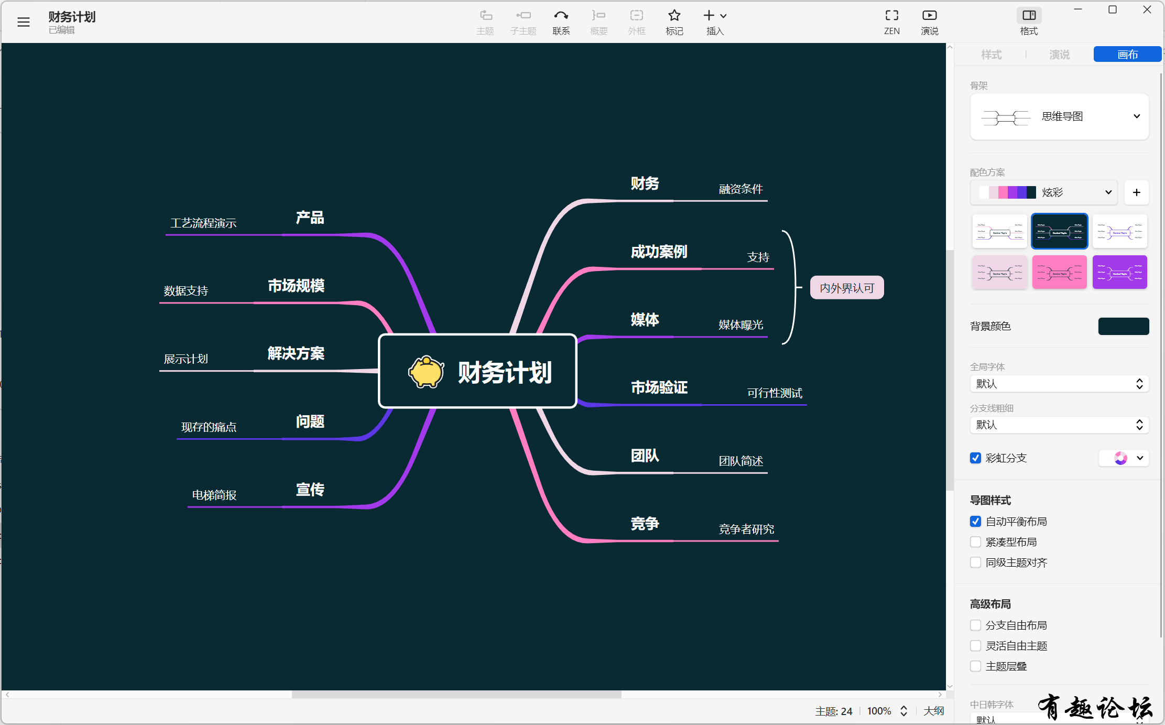Open the 背景颜色 background color swatch
Image resolution: width=1165 pixels, height=725 pixels.
coord(1124,326)
